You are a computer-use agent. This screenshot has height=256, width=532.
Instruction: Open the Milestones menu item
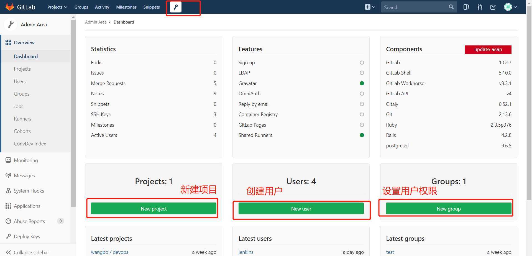pyautogui.click(x=126, y=7)
